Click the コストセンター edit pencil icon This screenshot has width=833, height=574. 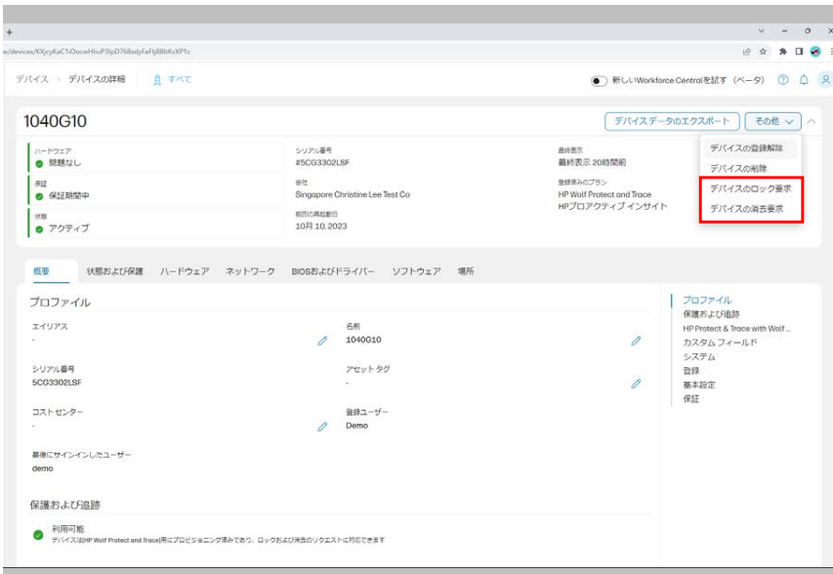tap(322, 427)
